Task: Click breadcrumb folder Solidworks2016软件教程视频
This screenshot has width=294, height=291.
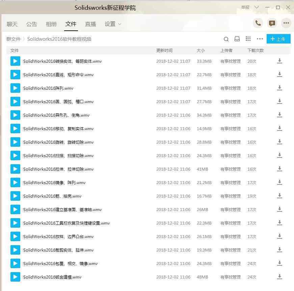Action: [59, 39]
